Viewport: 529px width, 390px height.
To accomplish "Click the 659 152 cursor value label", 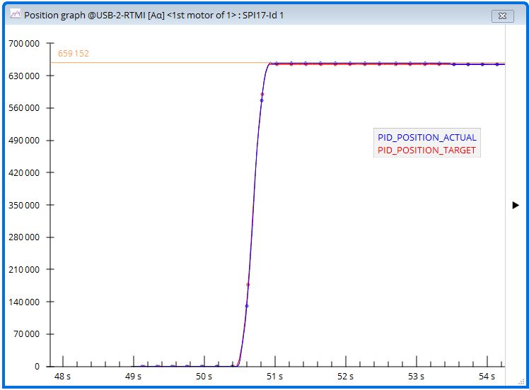I will coord(74,53).
